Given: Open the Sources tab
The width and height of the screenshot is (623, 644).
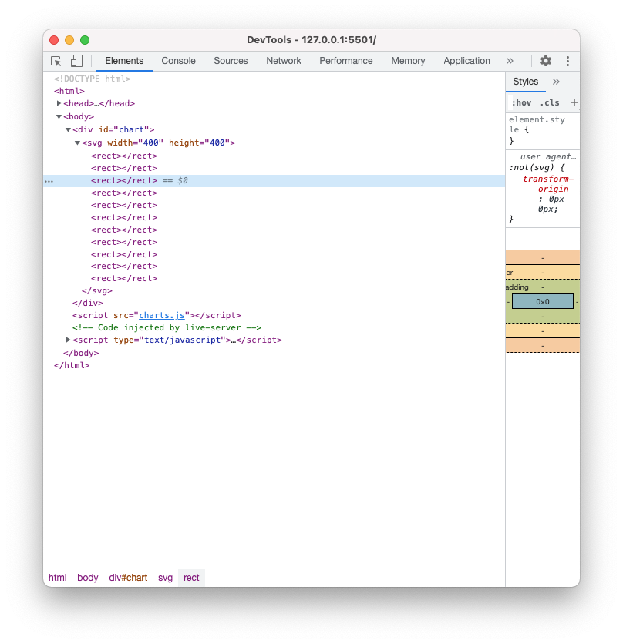Looking at the screenshot, I should point(231,61).
